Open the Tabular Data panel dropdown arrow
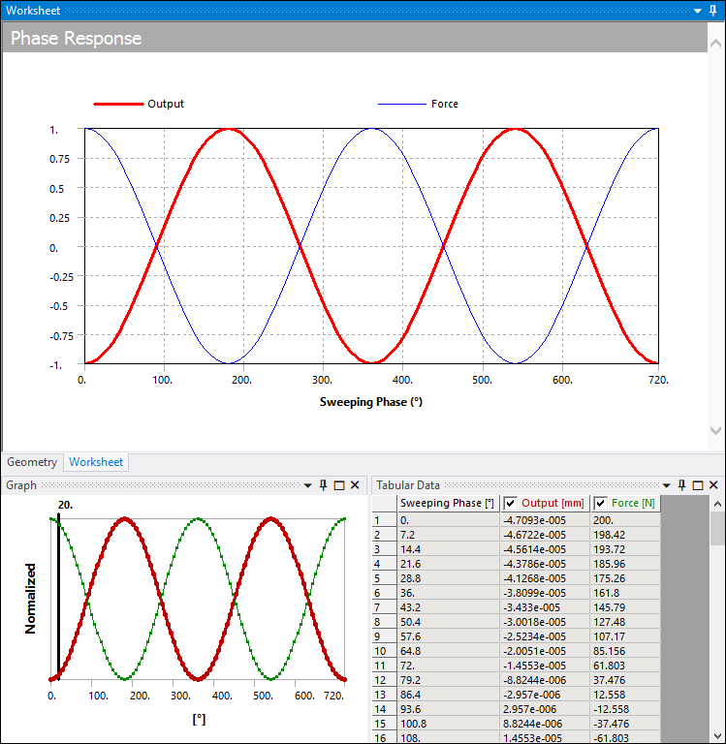726x744 pixels. click(x=666, y=484)
